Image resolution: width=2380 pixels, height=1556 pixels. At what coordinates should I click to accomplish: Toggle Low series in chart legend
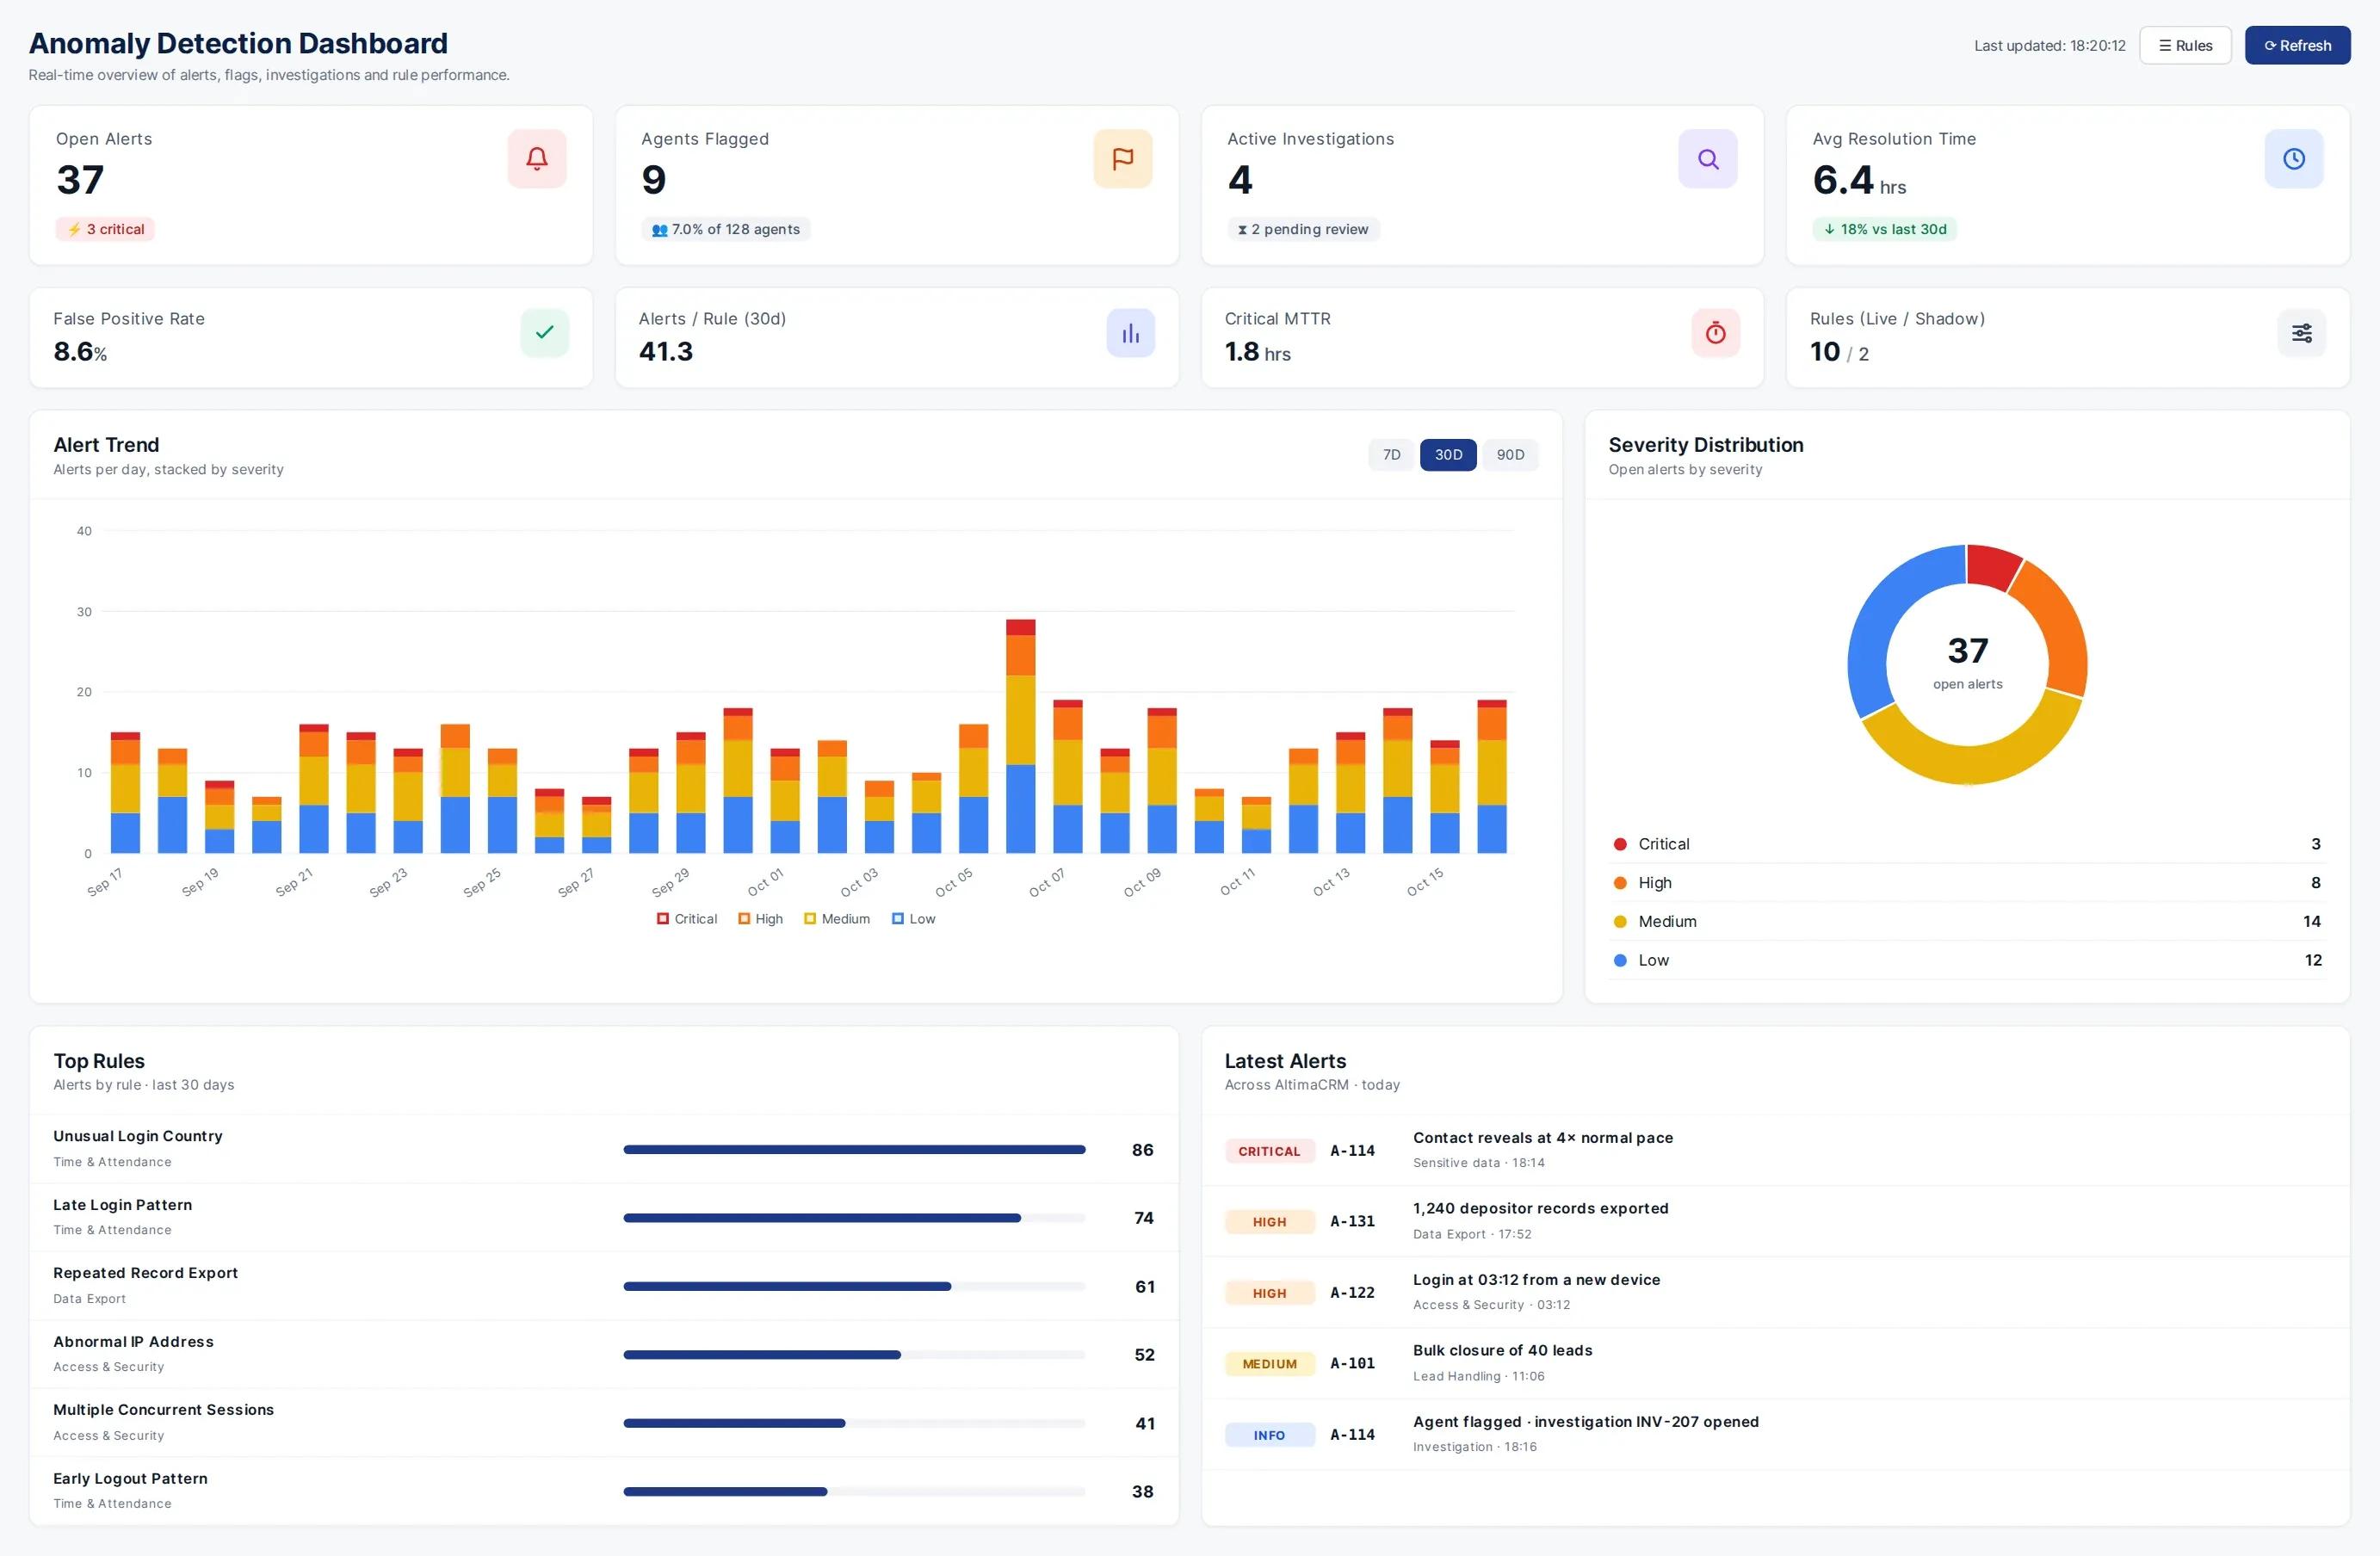914,919
